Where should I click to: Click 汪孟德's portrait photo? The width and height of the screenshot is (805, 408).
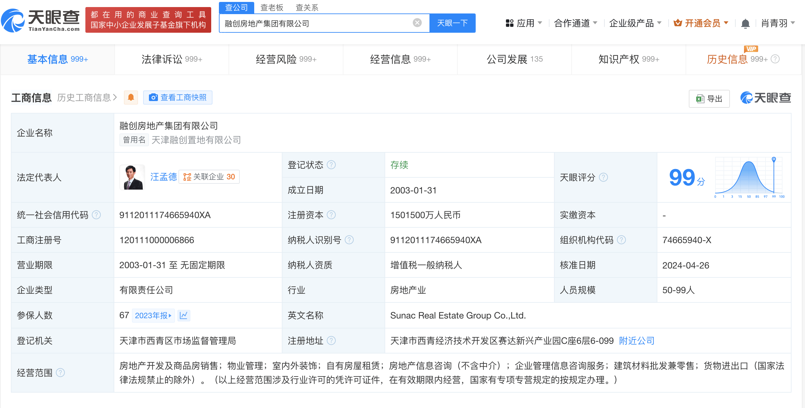coord(132,177)
